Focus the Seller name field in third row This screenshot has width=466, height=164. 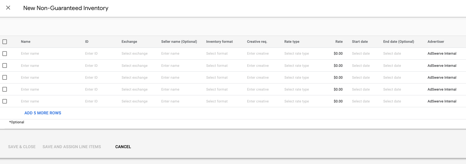pyautogui.click(x=170, y=77)
